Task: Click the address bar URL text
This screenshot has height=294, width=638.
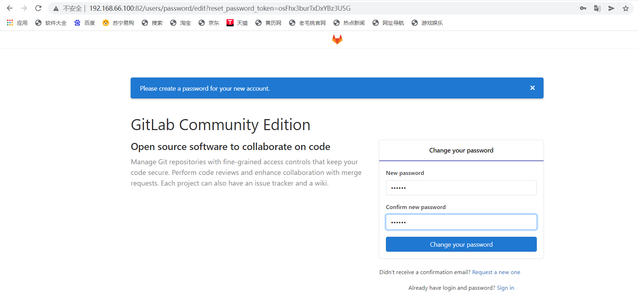Action: tap(220, 8)
